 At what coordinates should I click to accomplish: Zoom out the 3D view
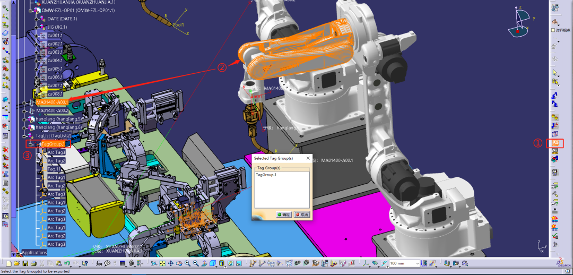pyautogui.click(x=196, y=263)
